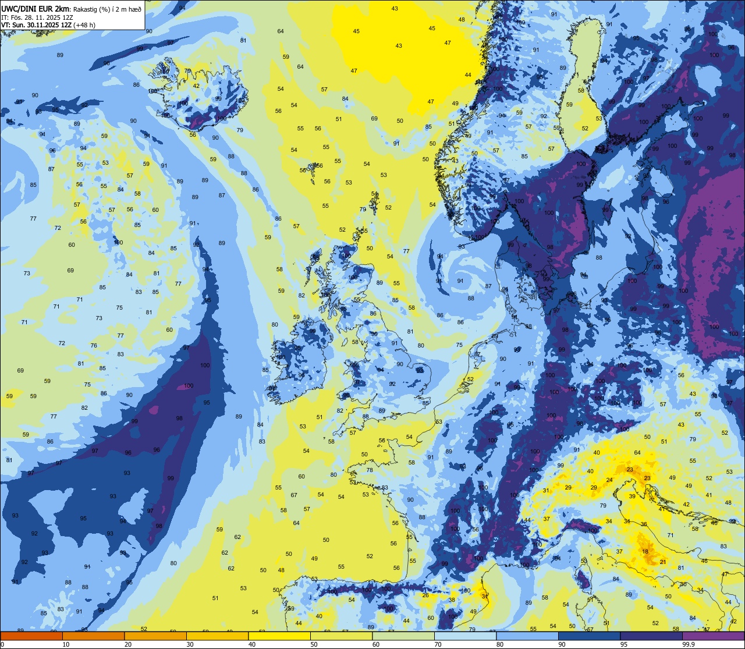Click the humidity value 21 over Italy

[663, 562]
